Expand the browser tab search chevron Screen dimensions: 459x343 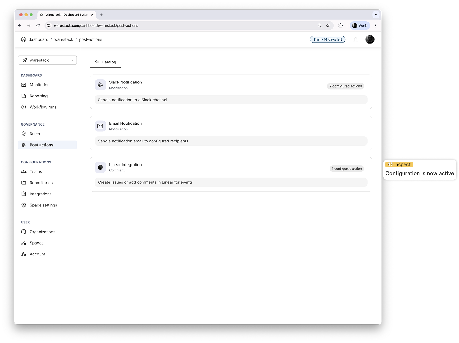point(376,15)
